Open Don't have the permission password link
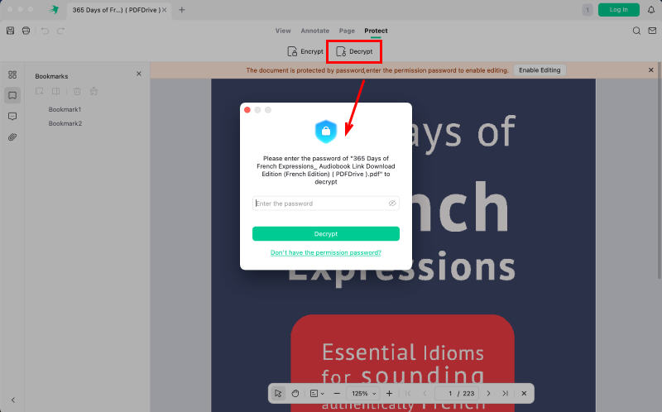The image size is (662, 412). coord(325,252)
